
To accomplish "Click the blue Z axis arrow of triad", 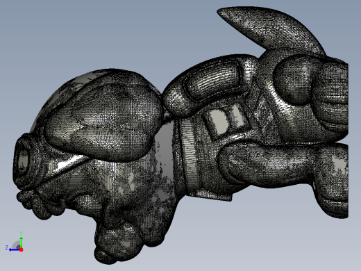I will click(15, 249).
